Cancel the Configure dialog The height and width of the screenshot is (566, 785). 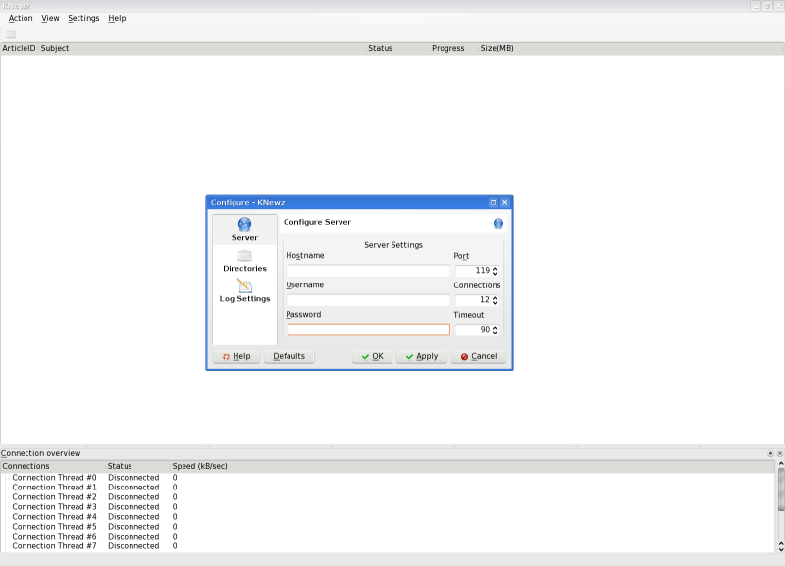point(479,356)
